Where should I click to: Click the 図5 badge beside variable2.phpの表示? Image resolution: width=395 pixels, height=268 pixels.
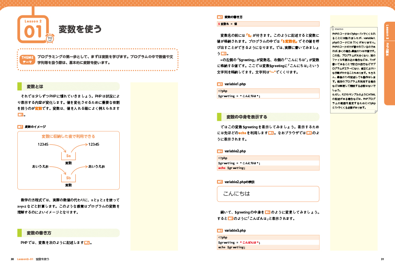click(x=220, y=182)
